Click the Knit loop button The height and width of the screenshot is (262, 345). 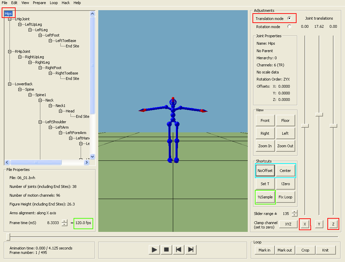pyautogui.click(x=325, y=250)
